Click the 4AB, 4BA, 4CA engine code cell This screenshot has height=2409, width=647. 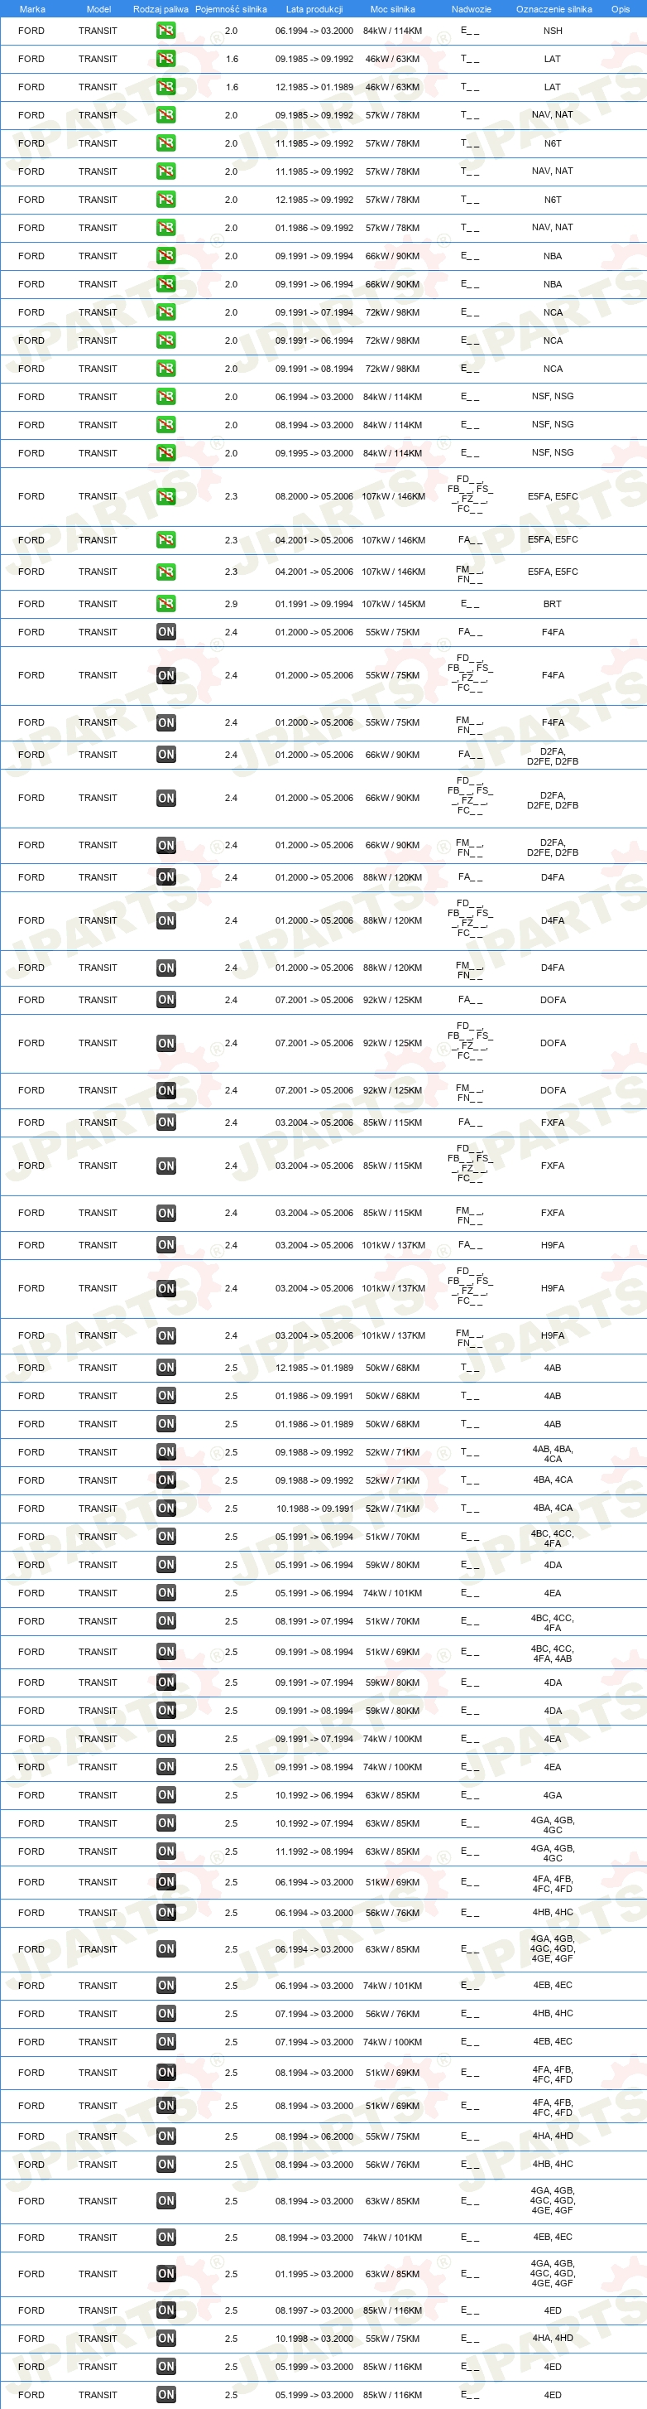tap(553, 1453)
